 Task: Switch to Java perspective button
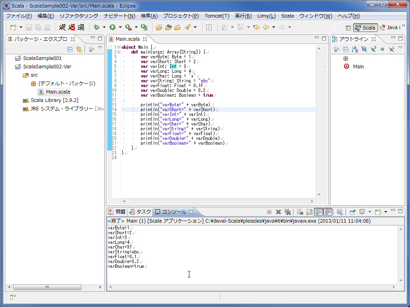(x=390, y=28)
